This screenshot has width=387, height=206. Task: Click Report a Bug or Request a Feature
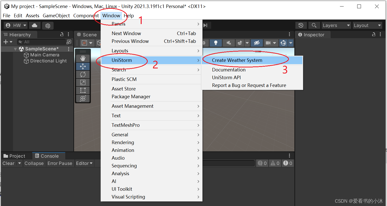pos(252,85)
